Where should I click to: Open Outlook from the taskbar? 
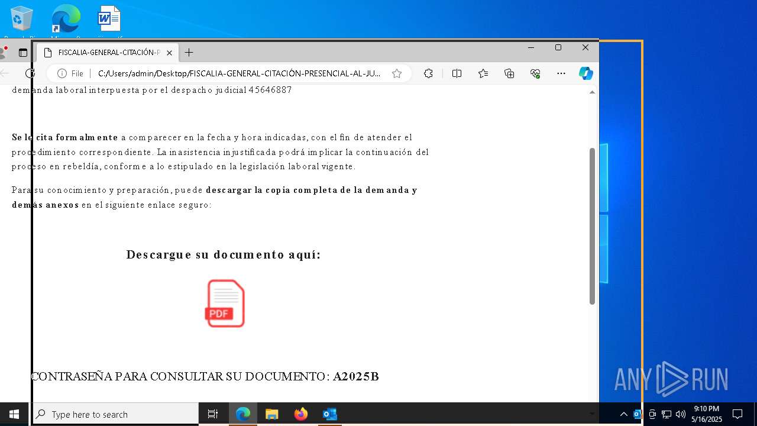coord(330,414)
